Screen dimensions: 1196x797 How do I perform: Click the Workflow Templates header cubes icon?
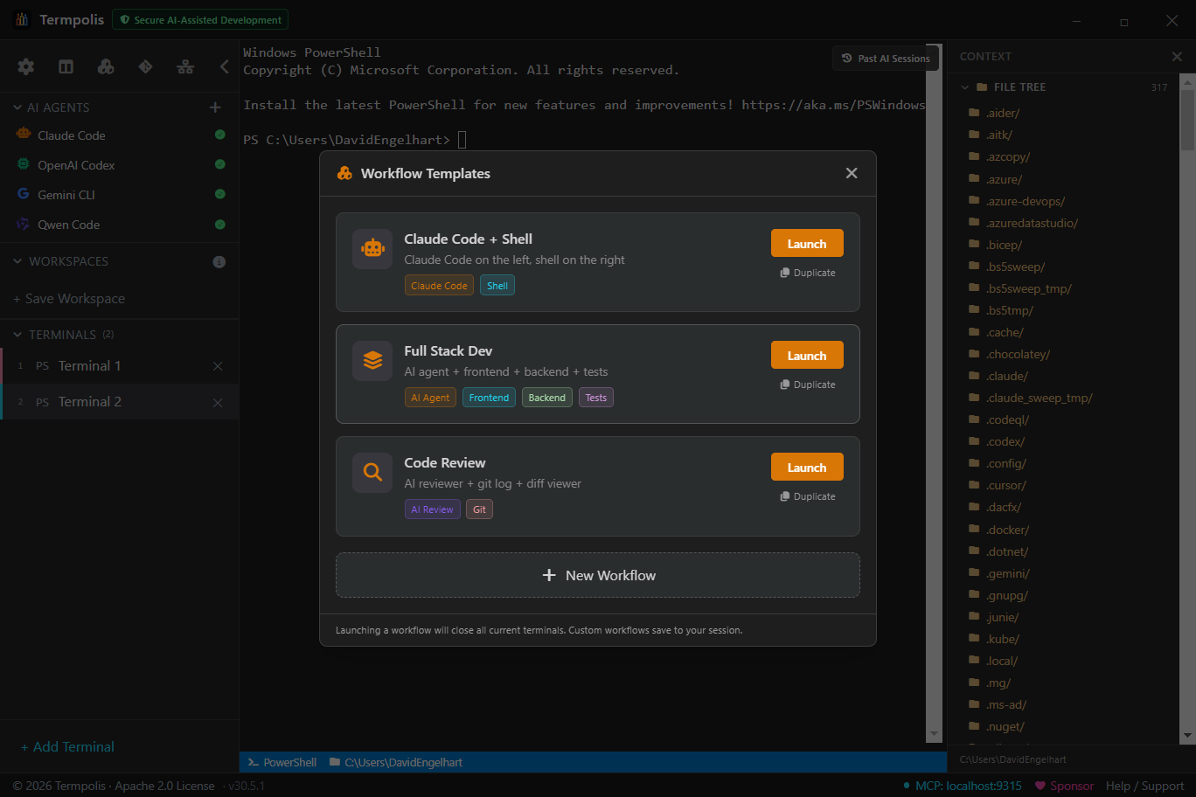(345, 173)
